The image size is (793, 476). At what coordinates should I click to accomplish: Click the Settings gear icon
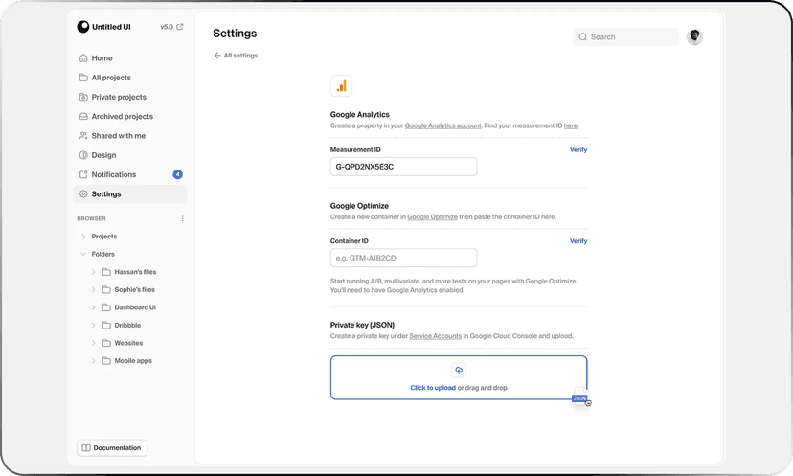[x=83, y=193]
